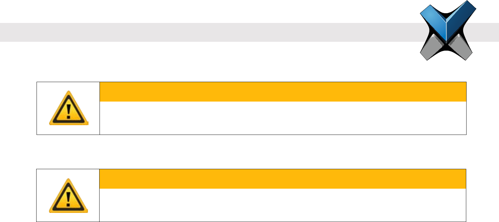
Task: Click the lower yellow warning triangle icon
Action: point(68,196)
